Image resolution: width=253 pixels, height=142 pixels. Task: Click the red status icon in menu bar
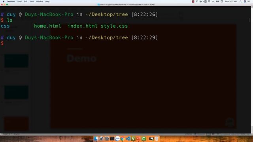pos(193,2)
